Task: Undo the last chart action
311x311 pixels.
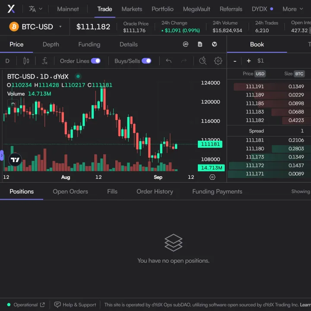Action: click(169, 61)
